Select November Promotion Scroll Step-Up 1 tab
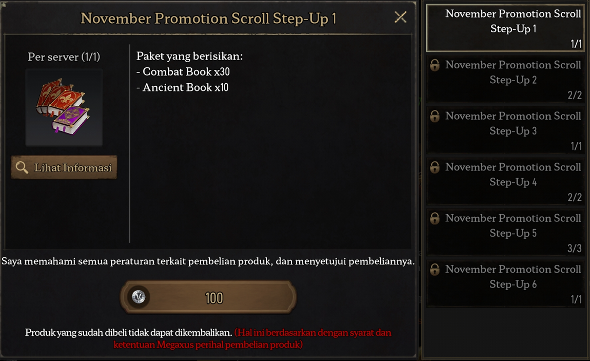This screenshot has height=361, width=590. pyautogui.click(x=505, y=28)
